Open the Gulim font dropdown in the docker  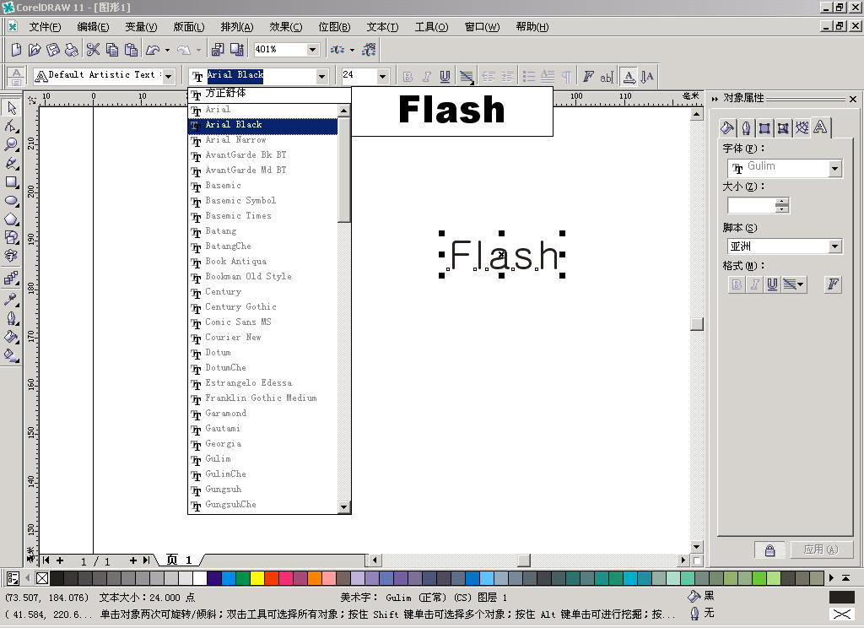(x=835, y=168)
